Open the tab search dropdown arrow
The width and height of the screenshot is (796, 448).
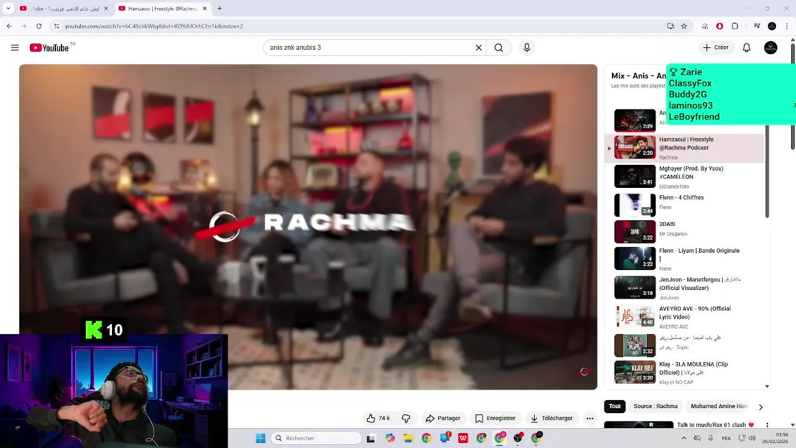8,9
